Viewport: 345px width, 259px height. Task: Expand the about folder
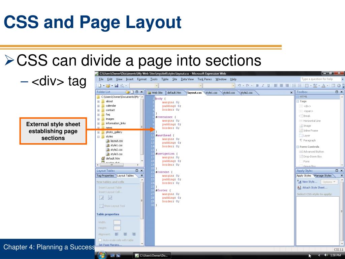click(x=99, y=102)
